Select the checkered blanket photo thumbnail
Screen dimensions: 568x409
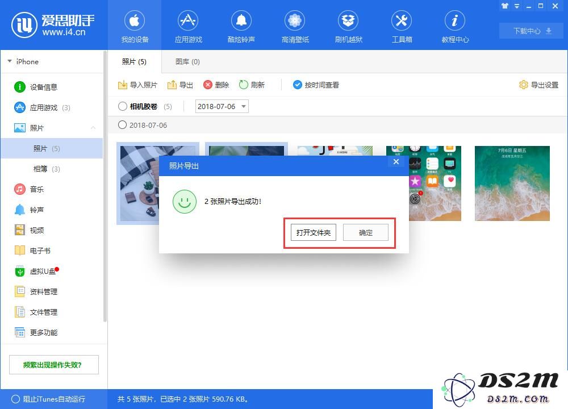pyautogui.click(x=138, y=183)
